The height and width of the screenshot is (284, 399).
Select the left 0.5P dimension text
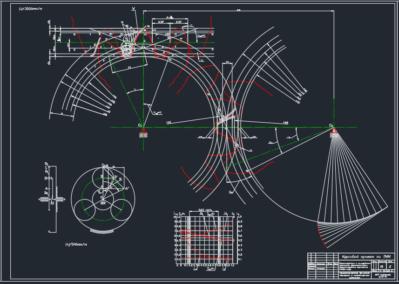[x=161, y=22]
